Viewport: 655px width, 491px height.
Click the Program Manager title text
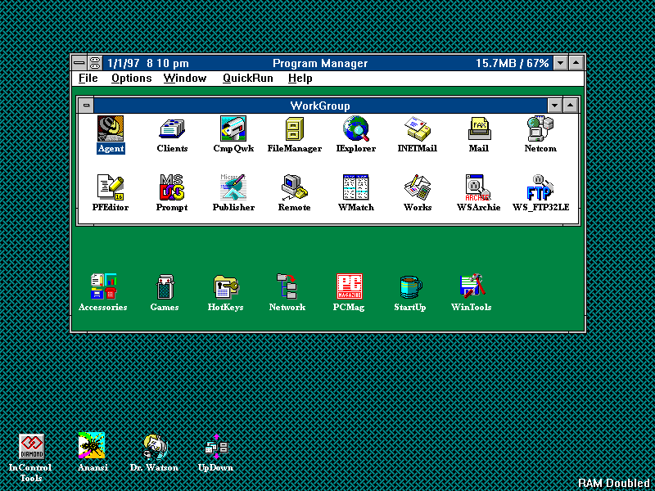click(x=320, y=64)
